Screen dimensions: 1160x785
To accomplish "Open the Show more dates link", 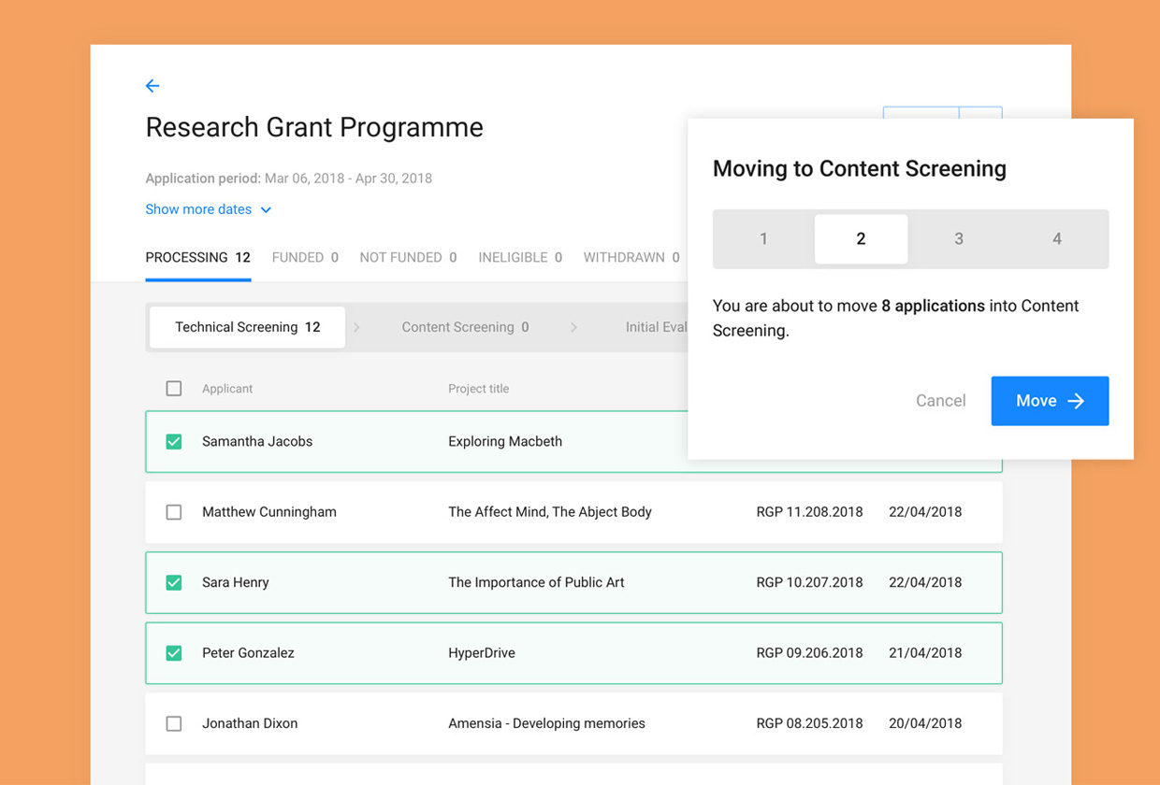I will [198, 209].
